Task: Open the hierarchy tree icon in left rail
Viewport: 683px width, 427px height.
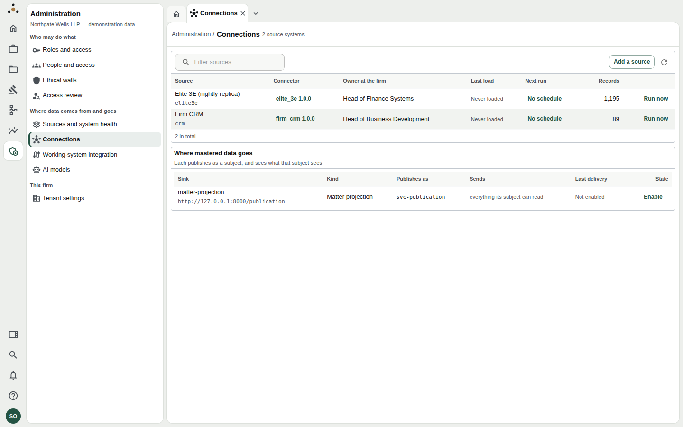Action: (x=13, y=110)
